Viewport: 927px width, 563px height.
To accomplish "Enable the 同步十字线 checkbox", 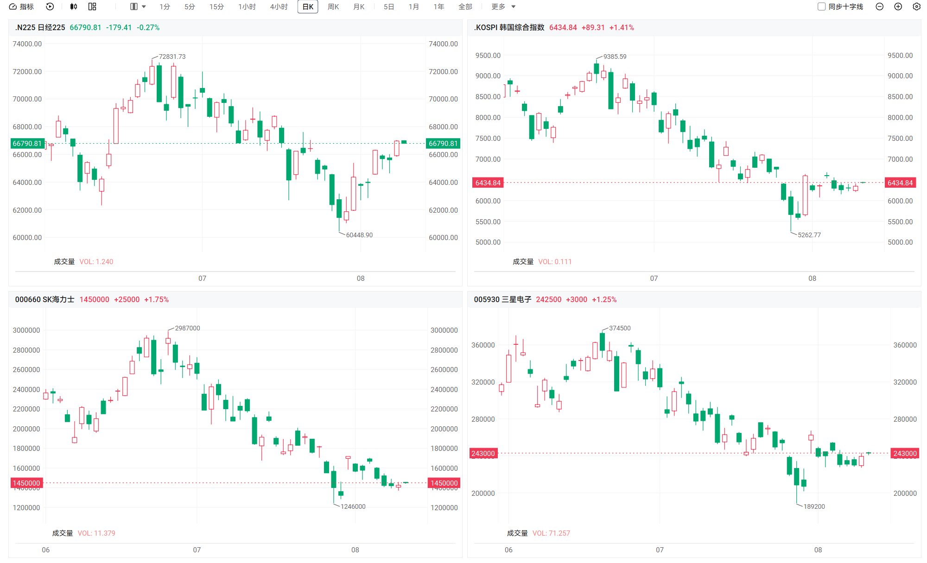I will pyautogui.click(x=821, y=6).
